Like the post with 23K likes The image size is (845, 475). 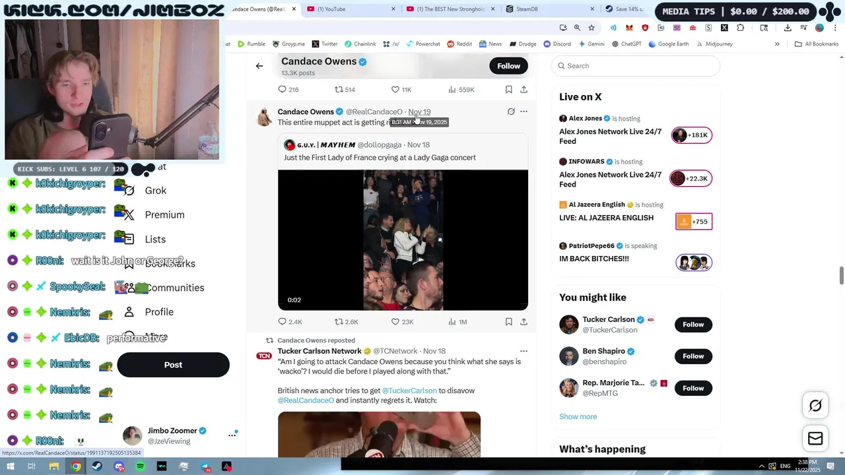click(x=402, y=322)
